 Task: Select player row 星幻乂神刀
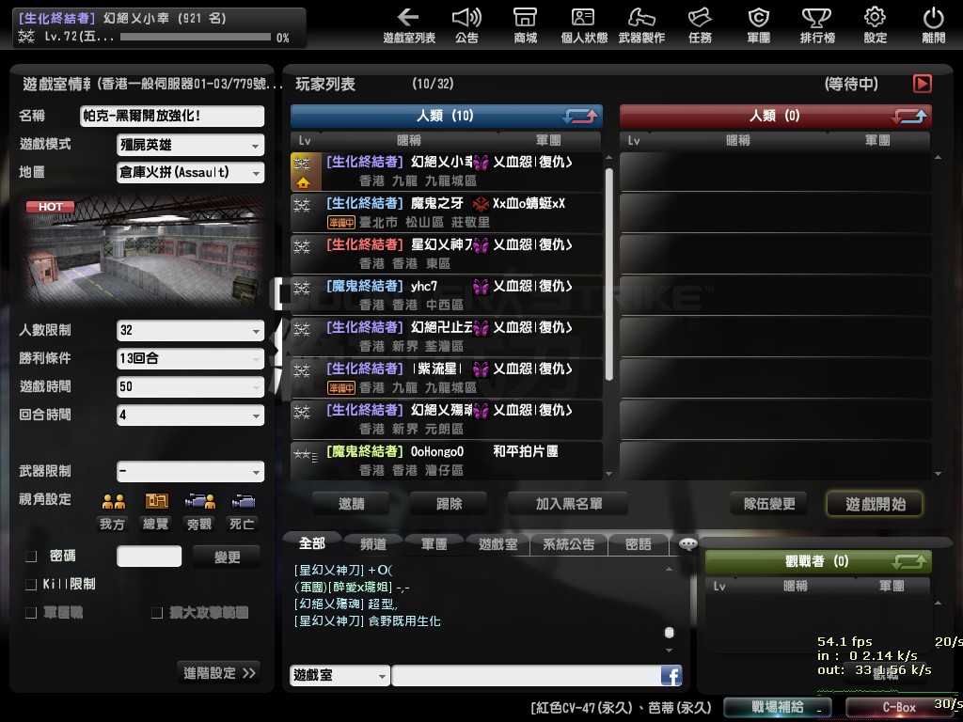(x=447, y=254)
